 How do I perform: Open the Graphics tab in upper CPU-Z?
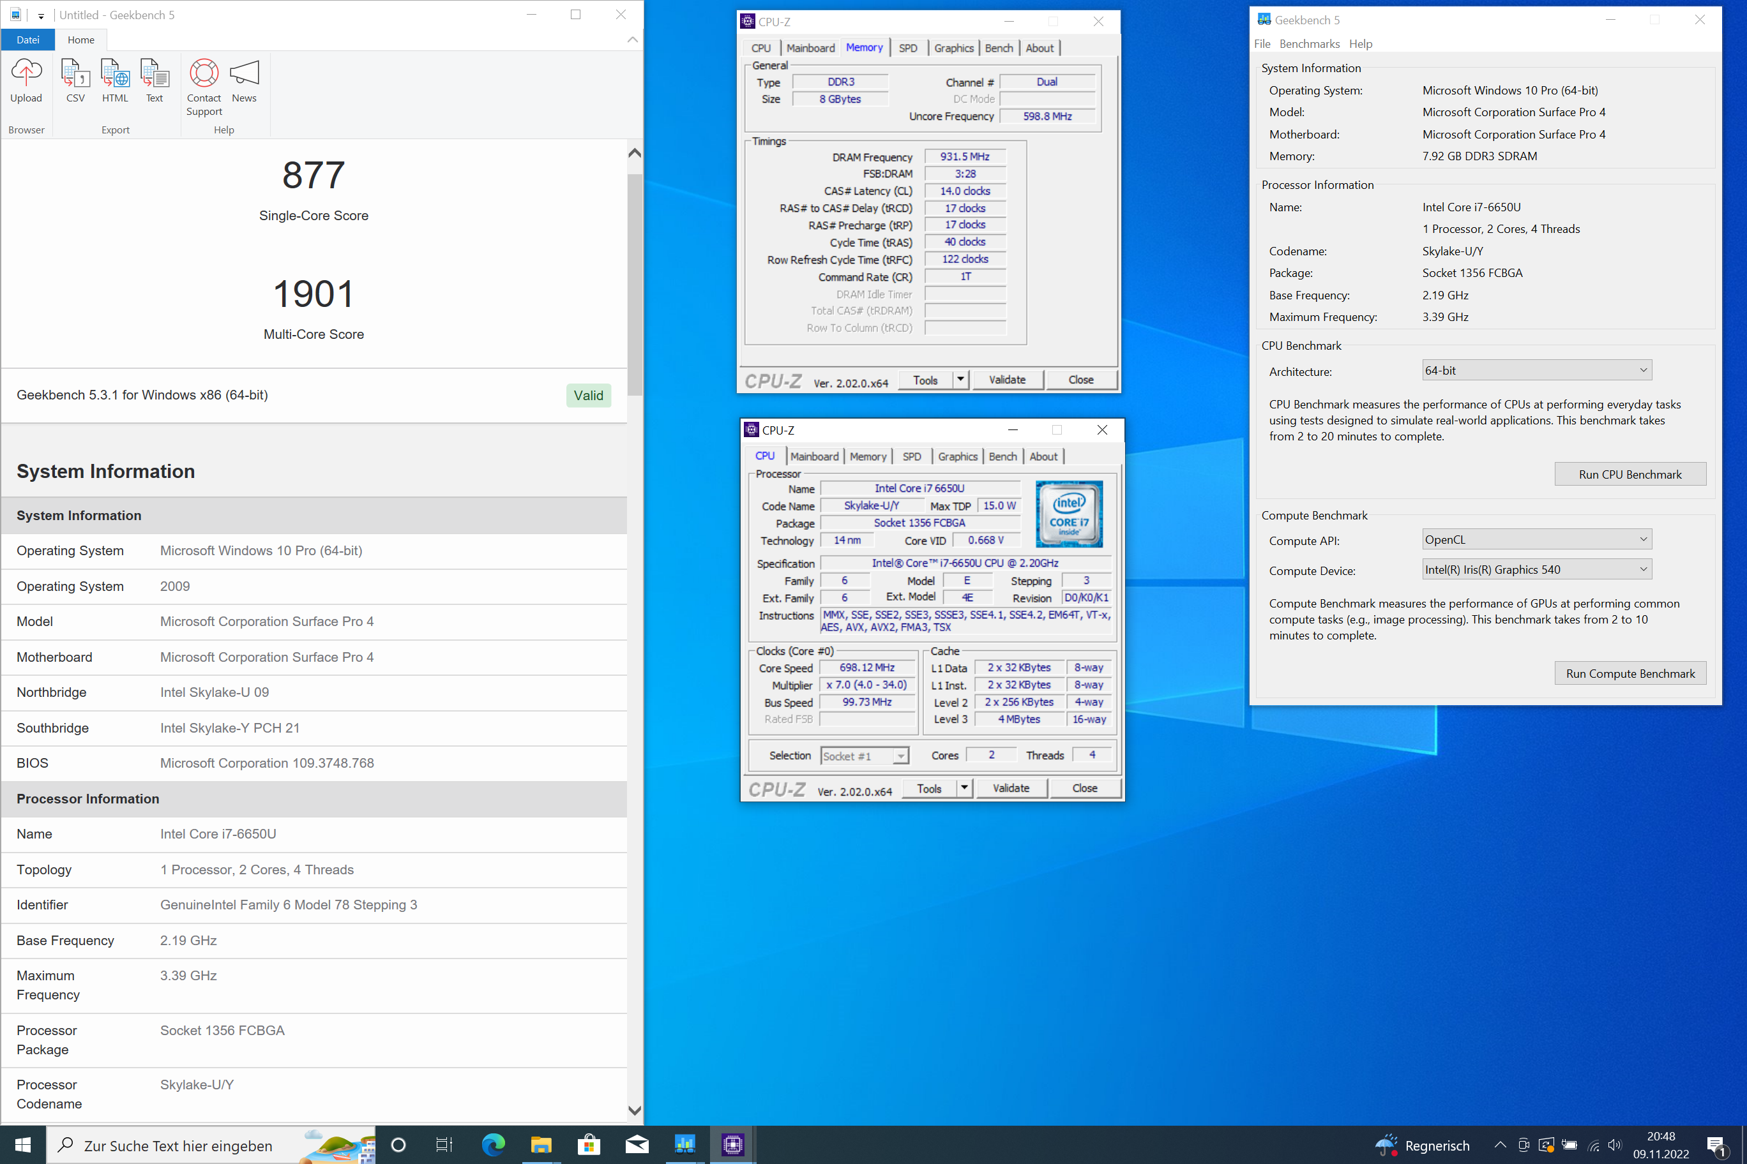coord(954,48)
